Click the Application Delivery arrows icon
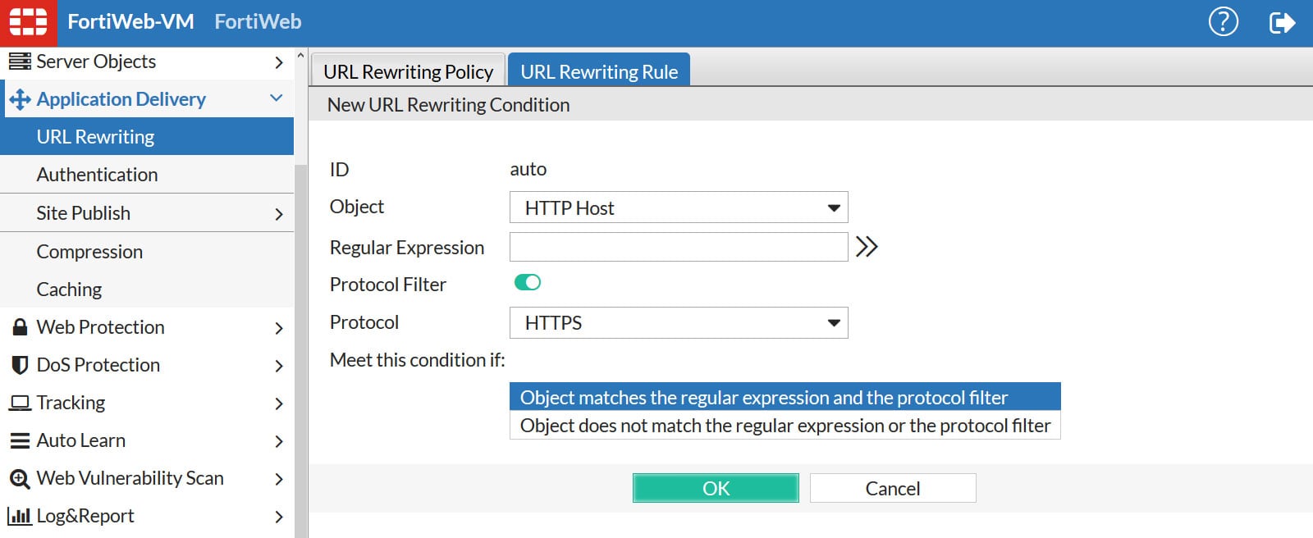The height and width of the screenshot is (538, 1313). click(x=20, y=100)
